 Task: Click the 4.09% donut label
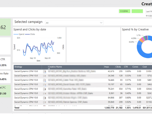point(134,38)
